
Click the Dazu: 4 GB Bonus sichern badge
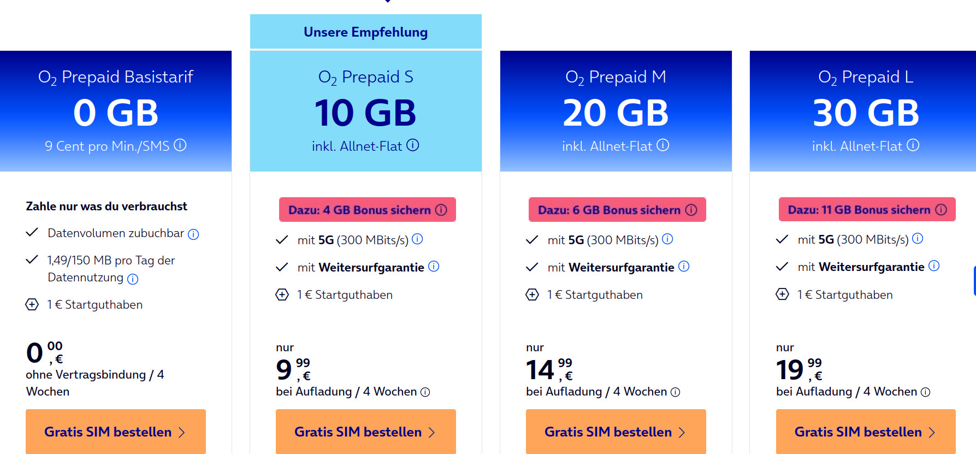(359, 210)
